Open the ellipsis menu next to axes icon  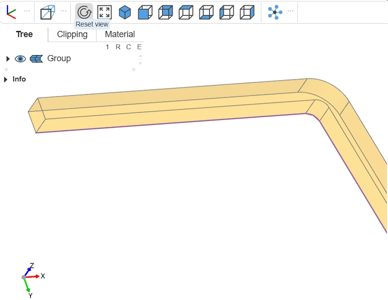click(x=27, y=11)
